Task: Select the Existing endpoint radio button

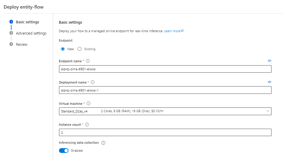Action: (79, 49)
